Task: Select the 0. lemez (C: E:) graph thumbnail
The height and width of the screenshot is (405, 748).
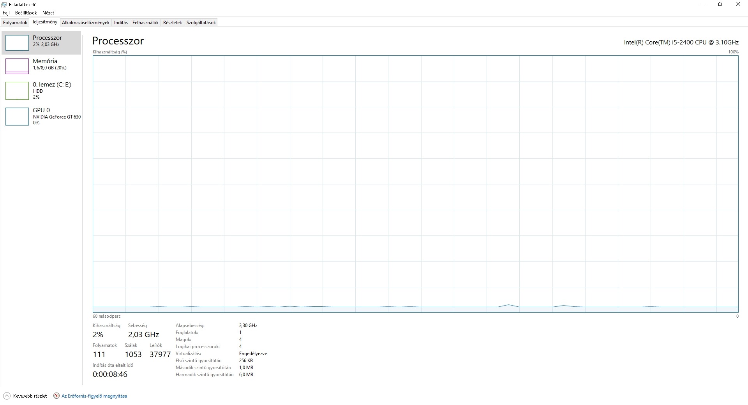Action: (17, 91)
